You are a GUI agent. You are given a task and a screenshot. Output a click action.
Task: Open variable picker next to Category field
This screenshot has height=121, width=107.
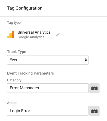[94, 88]
